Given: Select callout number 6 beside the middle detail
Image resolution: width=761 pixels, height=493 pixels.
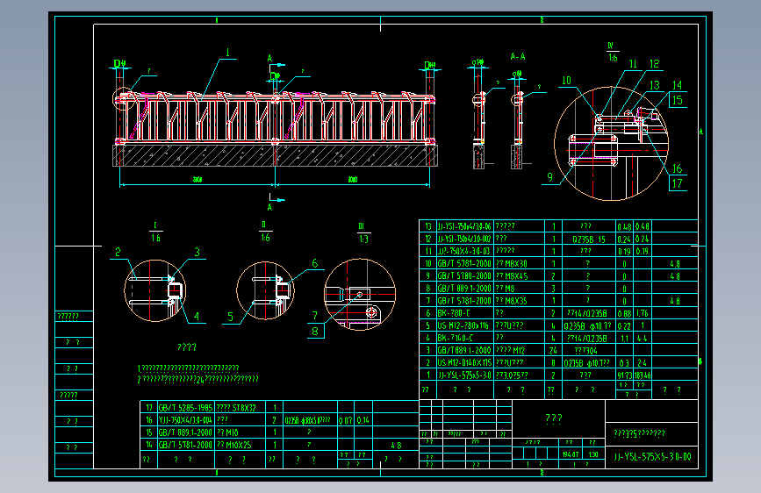Looking at the screenshot, I should pos(314,263).
